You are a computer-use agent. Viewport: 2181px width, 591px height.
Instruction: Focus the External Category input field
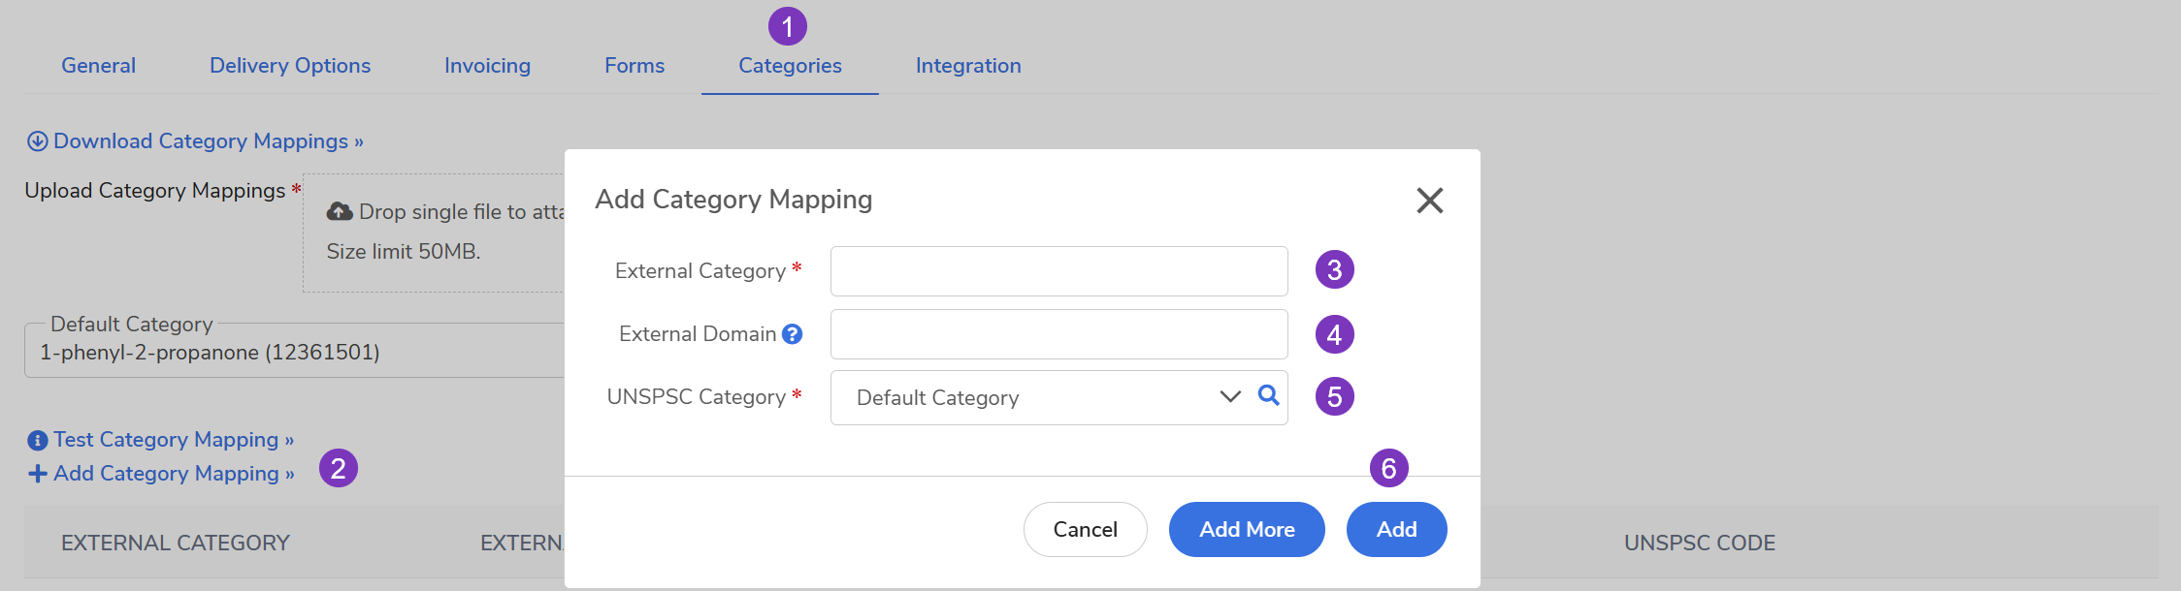(1058, 271)
